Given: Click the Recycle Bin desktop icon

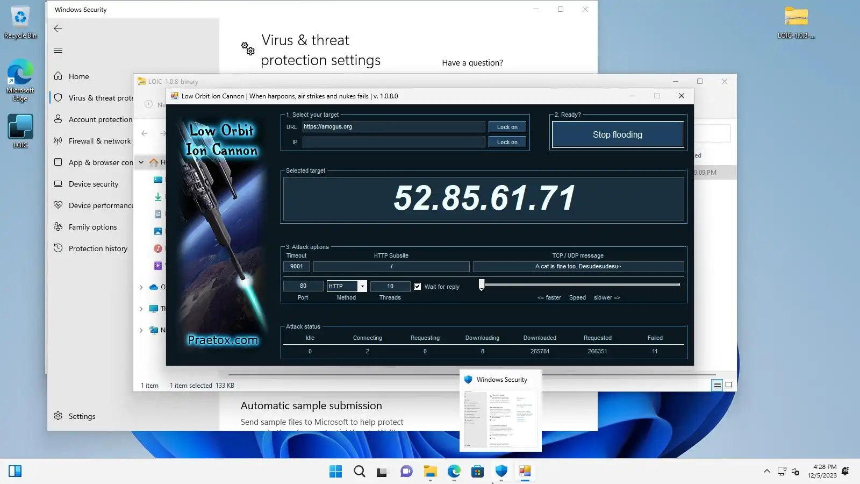Looking at the screenshot, I should click(20, 23).
